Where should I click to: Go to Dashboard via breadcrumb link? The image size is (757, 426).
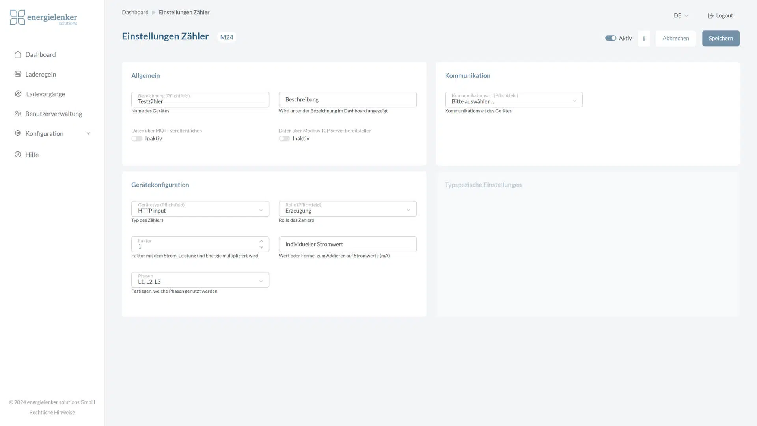(x=135, y=13)
